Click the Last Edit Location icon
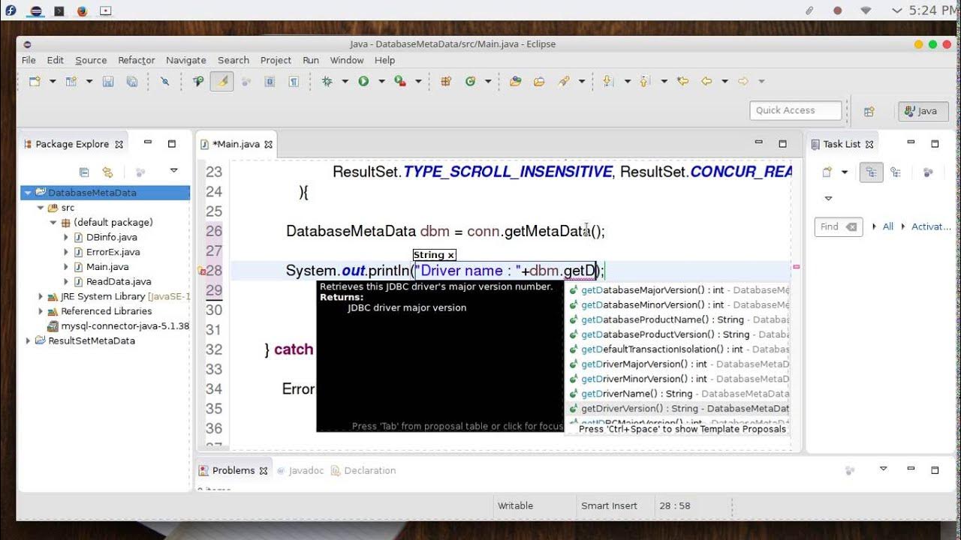The width and height of the screenshot is (961, 540). [682, 81]
